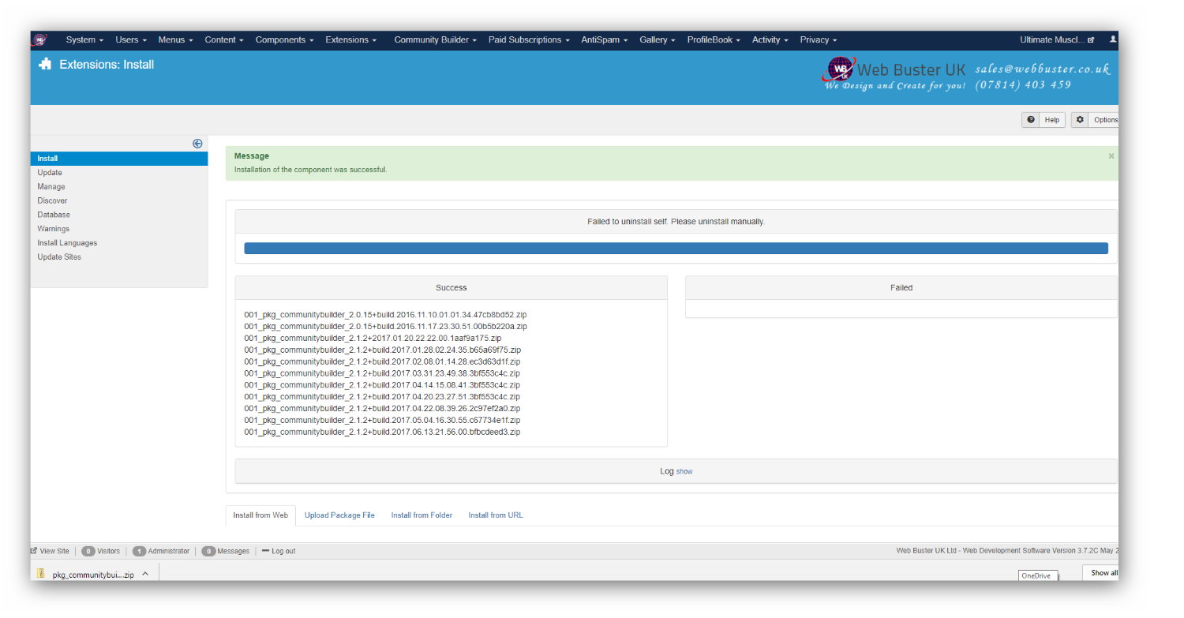Expand the pkg_communitybuilder download chevron

click(x=145, y=575)
